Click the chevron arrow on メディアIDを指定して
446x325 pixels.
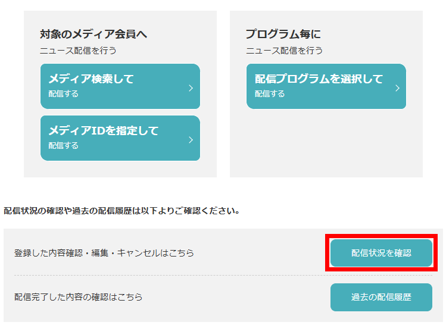click(191, 140)
